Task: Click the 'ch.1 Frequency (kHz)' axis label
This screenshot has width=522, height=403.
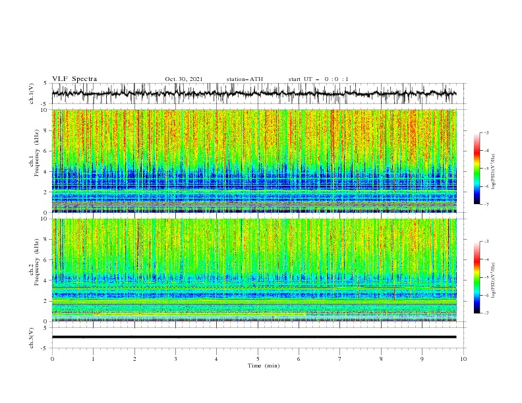Action: coord(34,153)
